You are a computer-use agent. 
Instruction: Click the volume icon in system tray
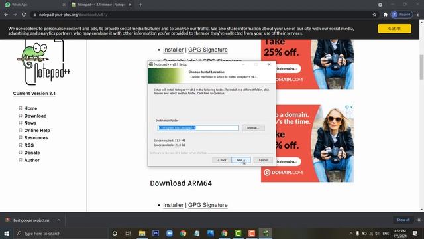378,233
